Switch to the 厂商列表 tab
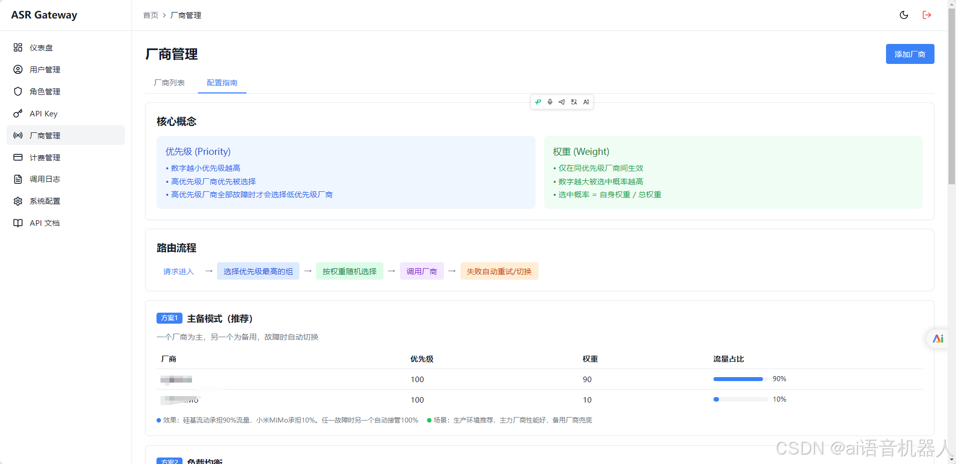 click(169, 83)
